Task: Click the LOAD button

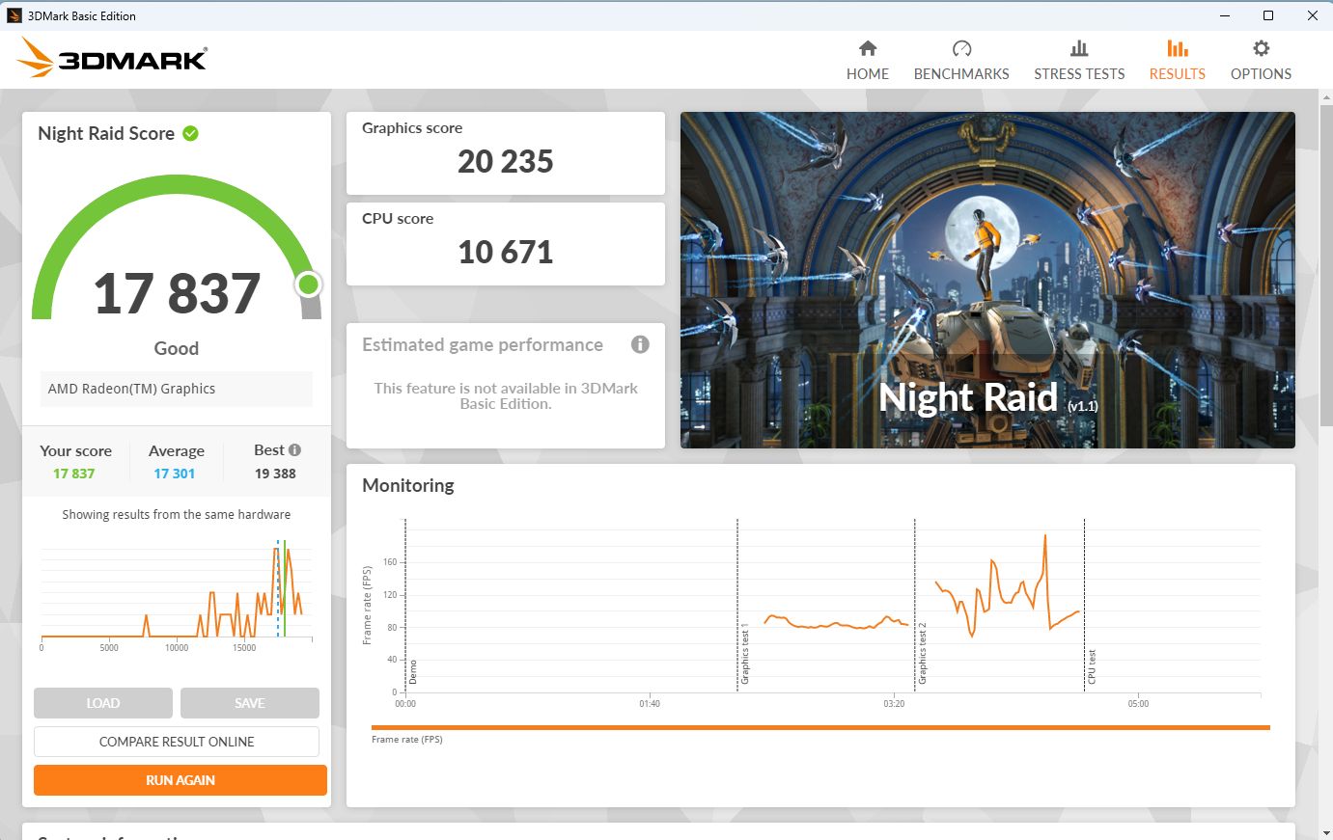Action: (x=103, y=703)
